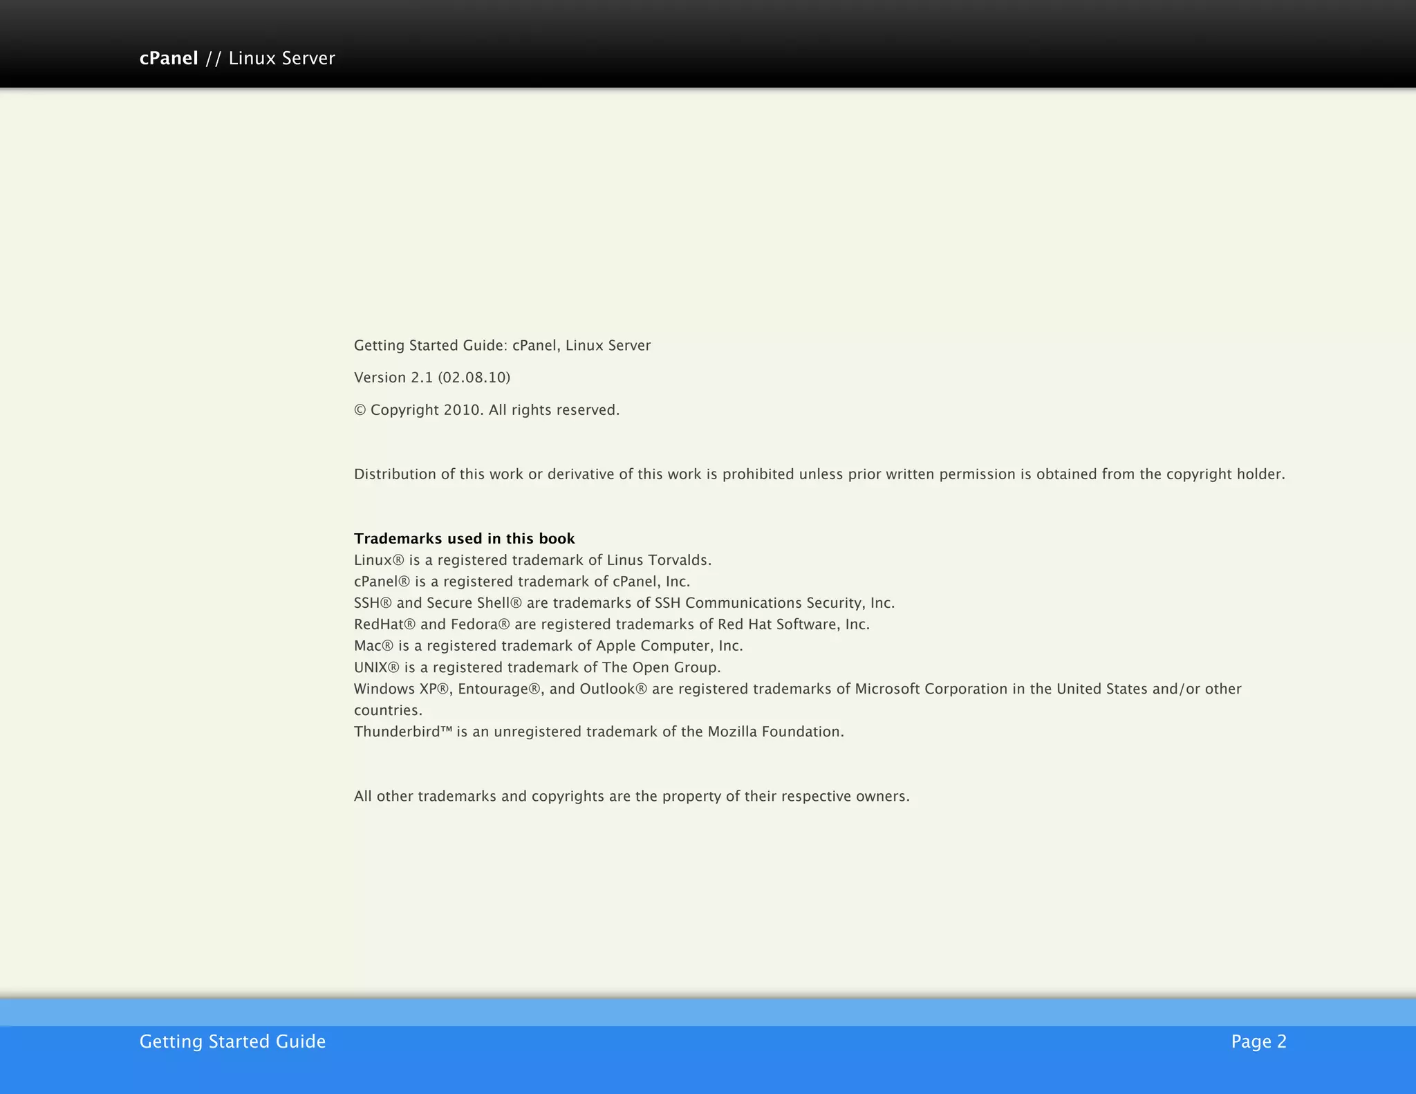Click the Linux® Linus Torvalds trademark line

click(x=532, y=560)
